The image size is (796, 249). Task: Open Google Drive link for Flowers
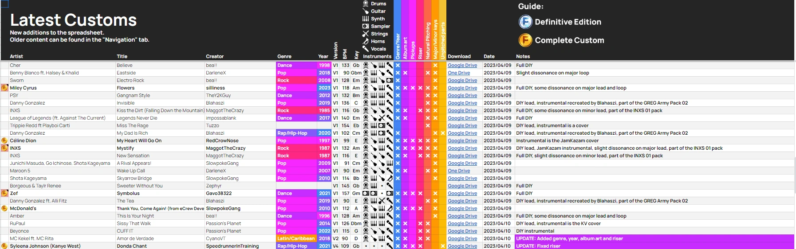pyautogui.click(x=462, y=88)
